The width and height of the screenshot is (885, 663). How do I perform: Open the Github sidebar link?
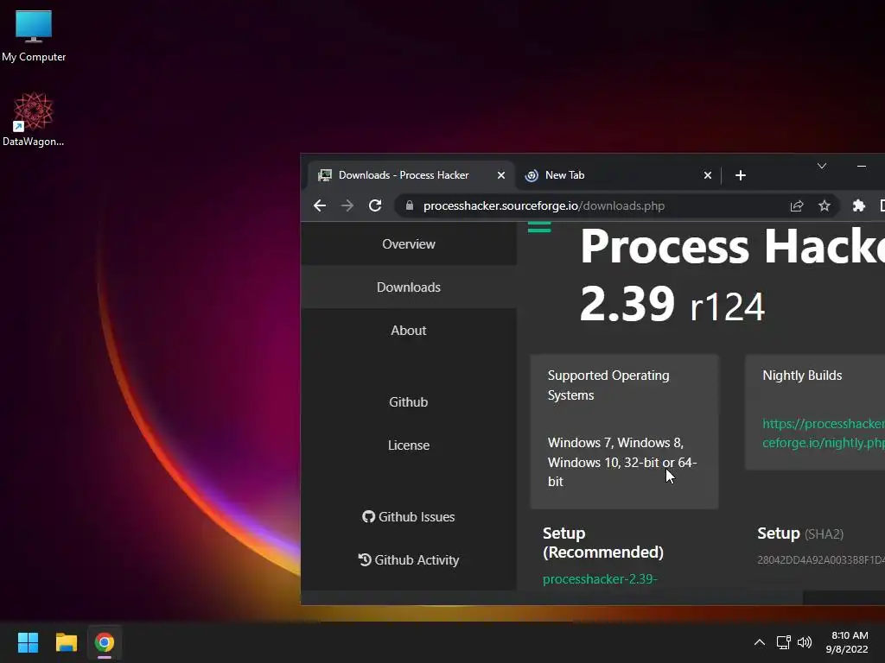(x=409, y=402)
